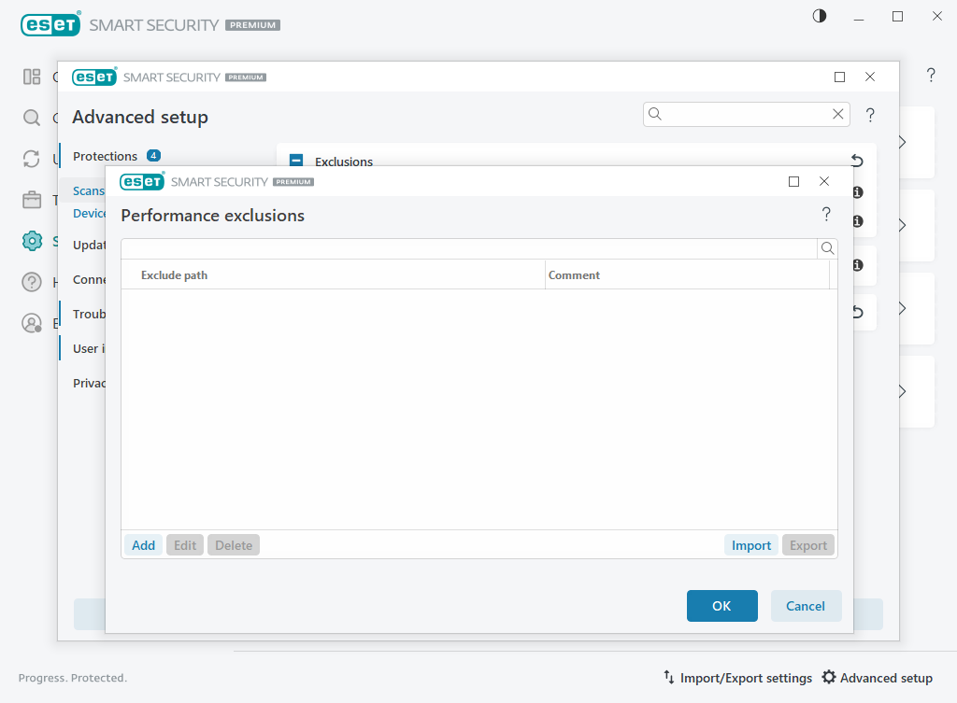Click the Computer scan magnifier sidebar icon
The image size is (957, 703).
pos(32,118)
